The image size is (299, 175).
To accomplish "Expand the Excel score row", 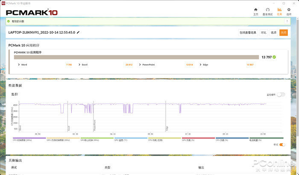I will (79, 65).
